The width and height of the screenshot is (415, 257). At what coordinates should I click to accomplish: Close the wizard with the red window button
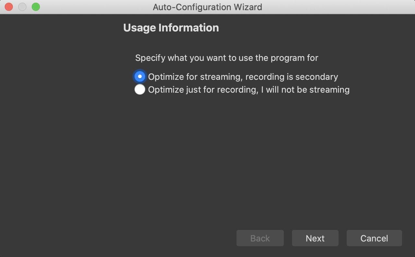click(9, 7)
